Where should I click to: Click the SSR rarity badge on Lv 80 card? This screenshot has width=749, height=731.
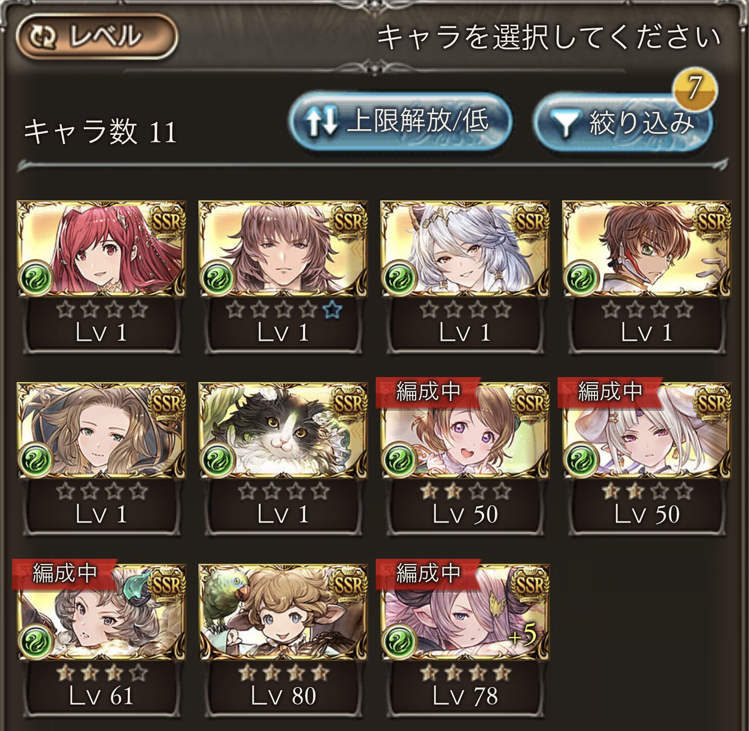pos(348,584)
